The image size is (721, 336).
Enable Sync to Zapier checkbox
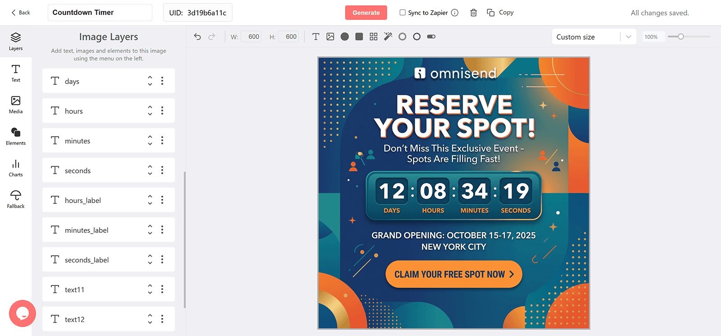(402, 13)
